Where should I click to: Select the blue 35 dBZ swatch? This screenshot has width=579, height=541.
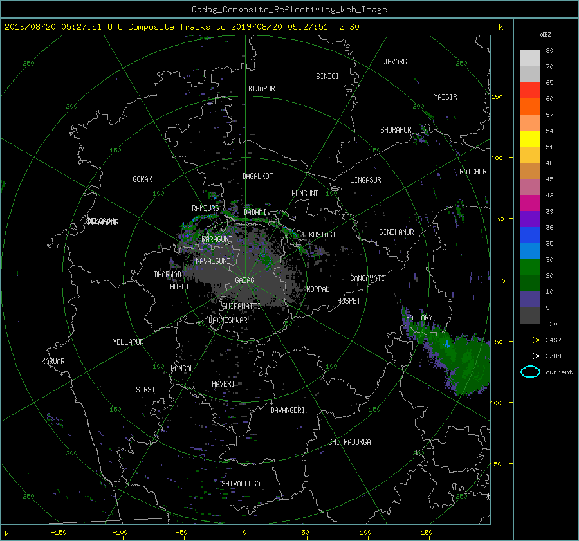pos(530,235)
